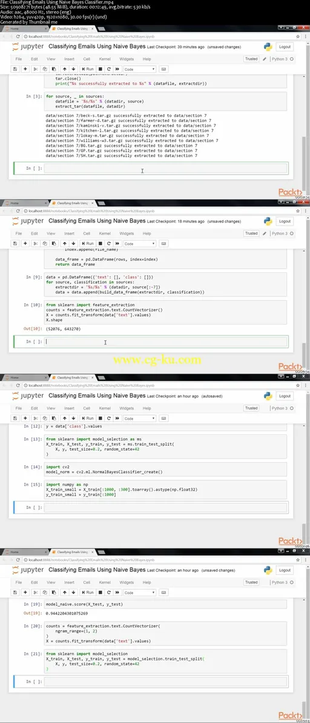Copy cells icon in the autosaved frame
This screenshot has width=310, height=723.
pos(45,419)
